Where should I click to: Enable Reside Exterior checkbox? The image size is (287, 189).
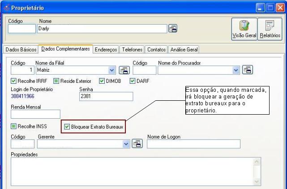point(56,81)
